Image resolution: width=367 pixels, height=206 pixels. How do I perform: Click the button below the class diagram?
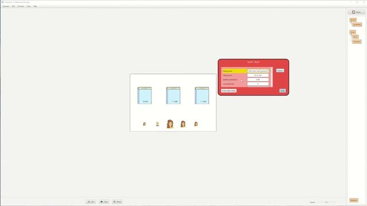coord(354,200)
